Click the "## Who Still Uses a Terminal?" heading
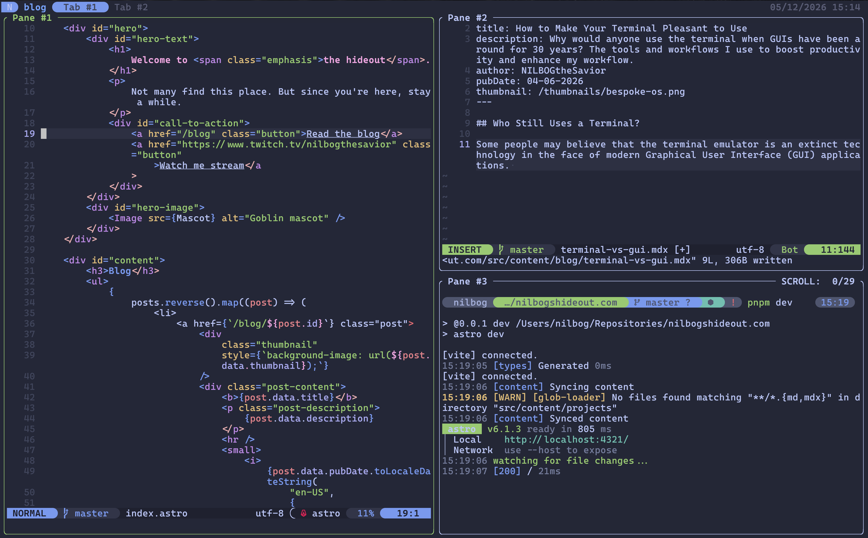Screen dimensions: 868x538 [558, 123]
